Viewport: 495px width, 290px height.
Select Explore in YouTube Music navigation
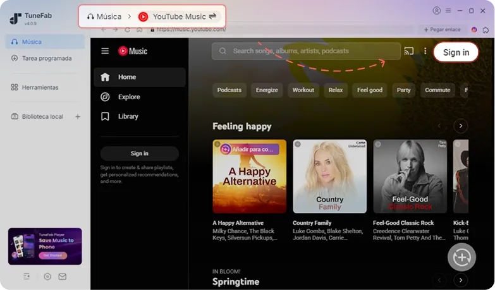click(x=140, y=97)
